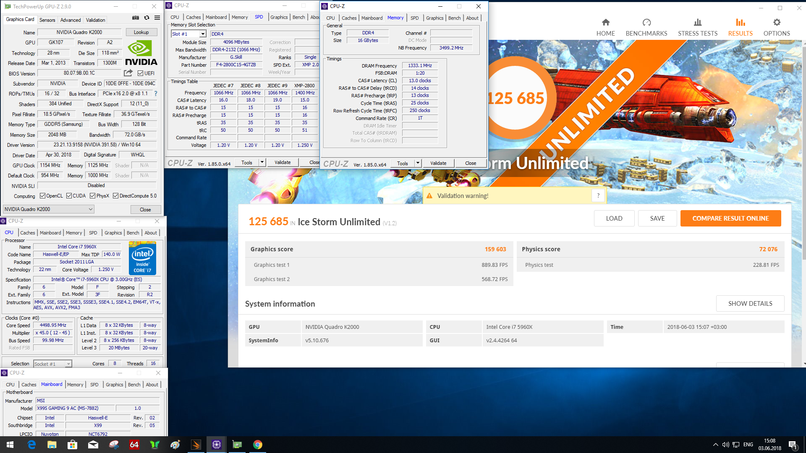Image resolution: width=806 pixels, height=453 pixels.
Task: Open the notification center icon
Action: (x=793, y=445)
